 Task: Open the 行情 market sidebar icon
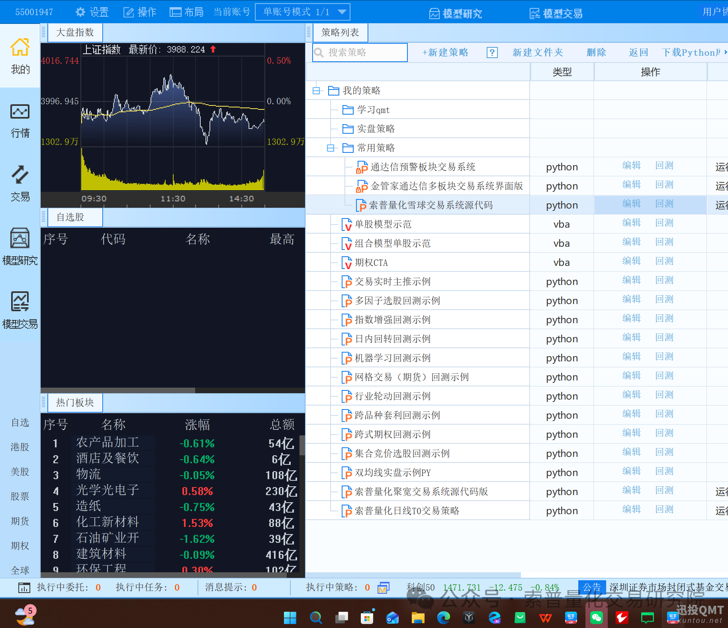(20, 120)
